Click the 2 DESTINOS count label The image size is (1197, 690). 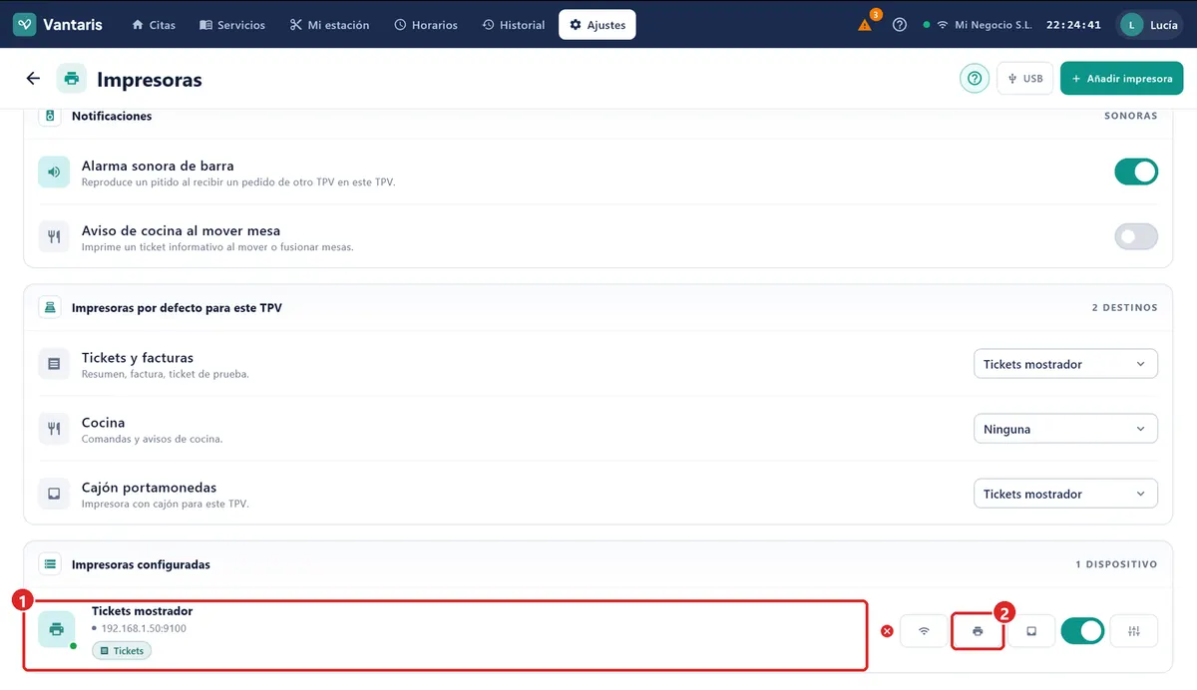(1125, 308)
